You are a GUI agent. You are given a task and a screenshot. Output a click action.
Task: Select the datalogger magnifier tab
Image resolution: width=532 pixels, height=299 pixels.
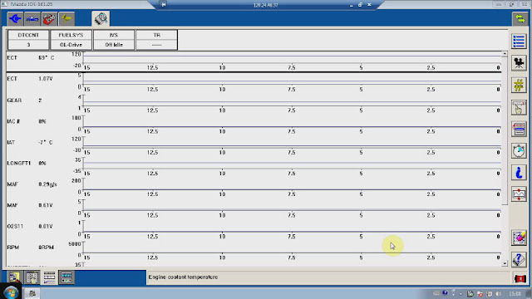101,18
